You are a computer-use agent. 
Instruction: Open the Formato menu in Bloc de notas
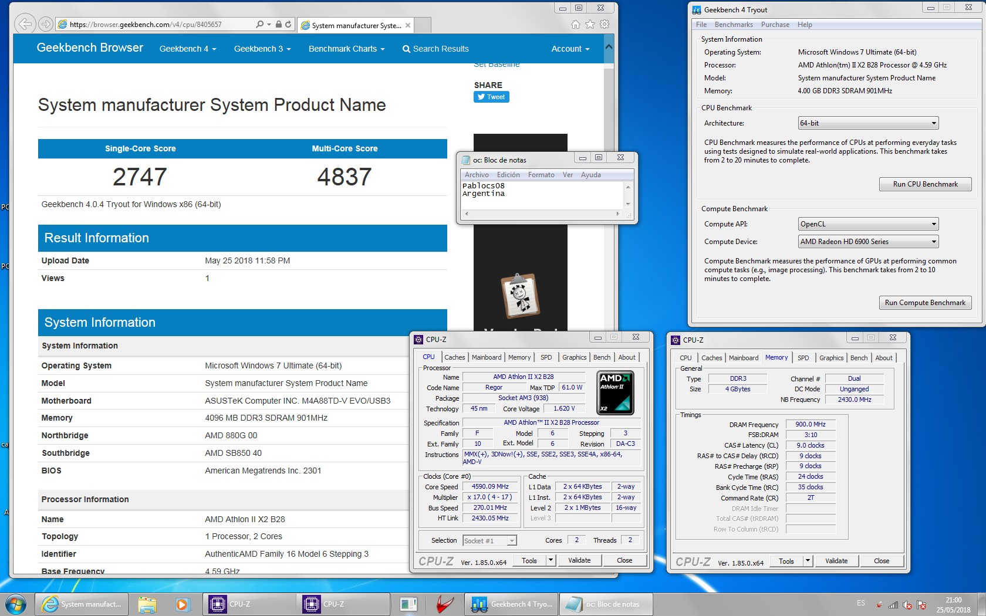541,175
